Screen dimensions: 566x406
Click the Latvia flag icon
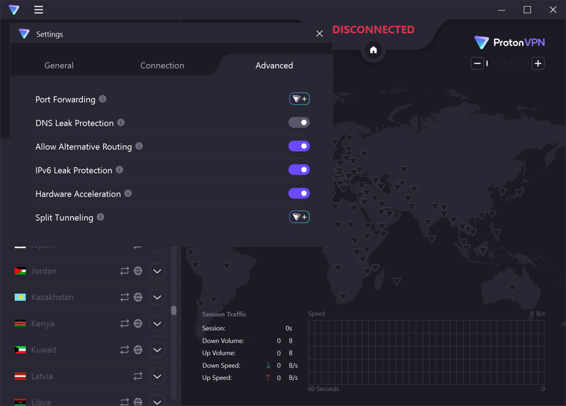pyautogui.click(x=20, y=376)
